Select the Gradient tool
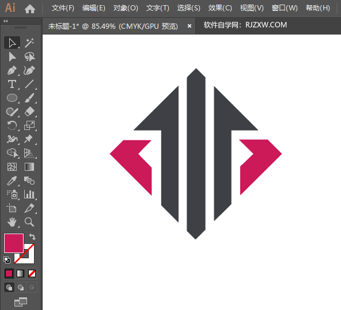This screenshot has width=341, height=310. click(x=29, y=167)
